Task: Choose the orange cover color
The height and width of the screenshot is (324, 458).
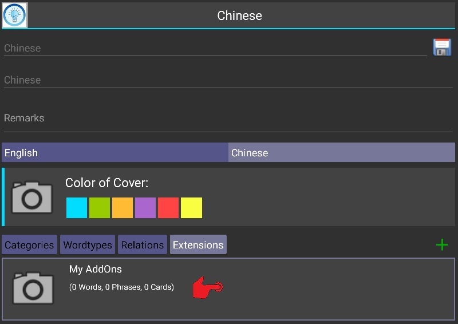Action: (123, 208)
